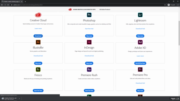Image resolution: width=180 pixels, height=101 pixels.
Task: Click the Photoshop heading text
Action: pos(89,20)
